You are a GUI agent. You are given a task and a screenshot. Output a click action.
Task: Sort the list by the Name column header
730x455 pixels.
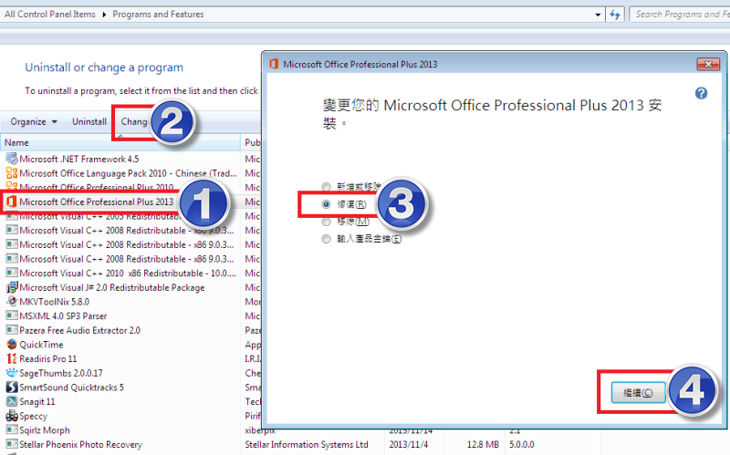coord(120,142)
